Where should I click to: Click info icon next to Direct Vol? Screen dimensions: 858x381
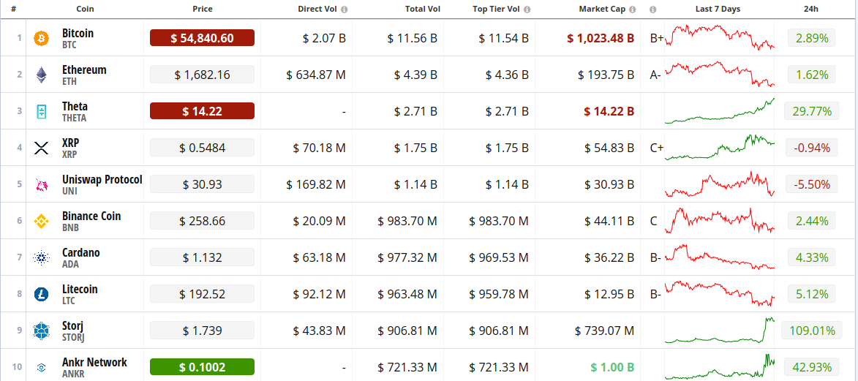(344, 10)
